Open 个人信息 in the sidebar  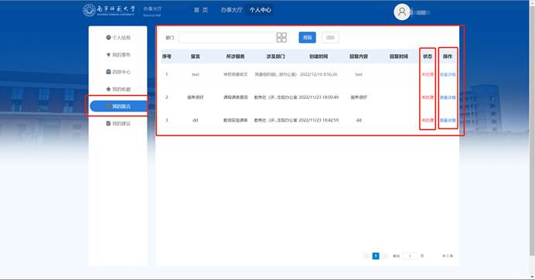coord(118,38)
